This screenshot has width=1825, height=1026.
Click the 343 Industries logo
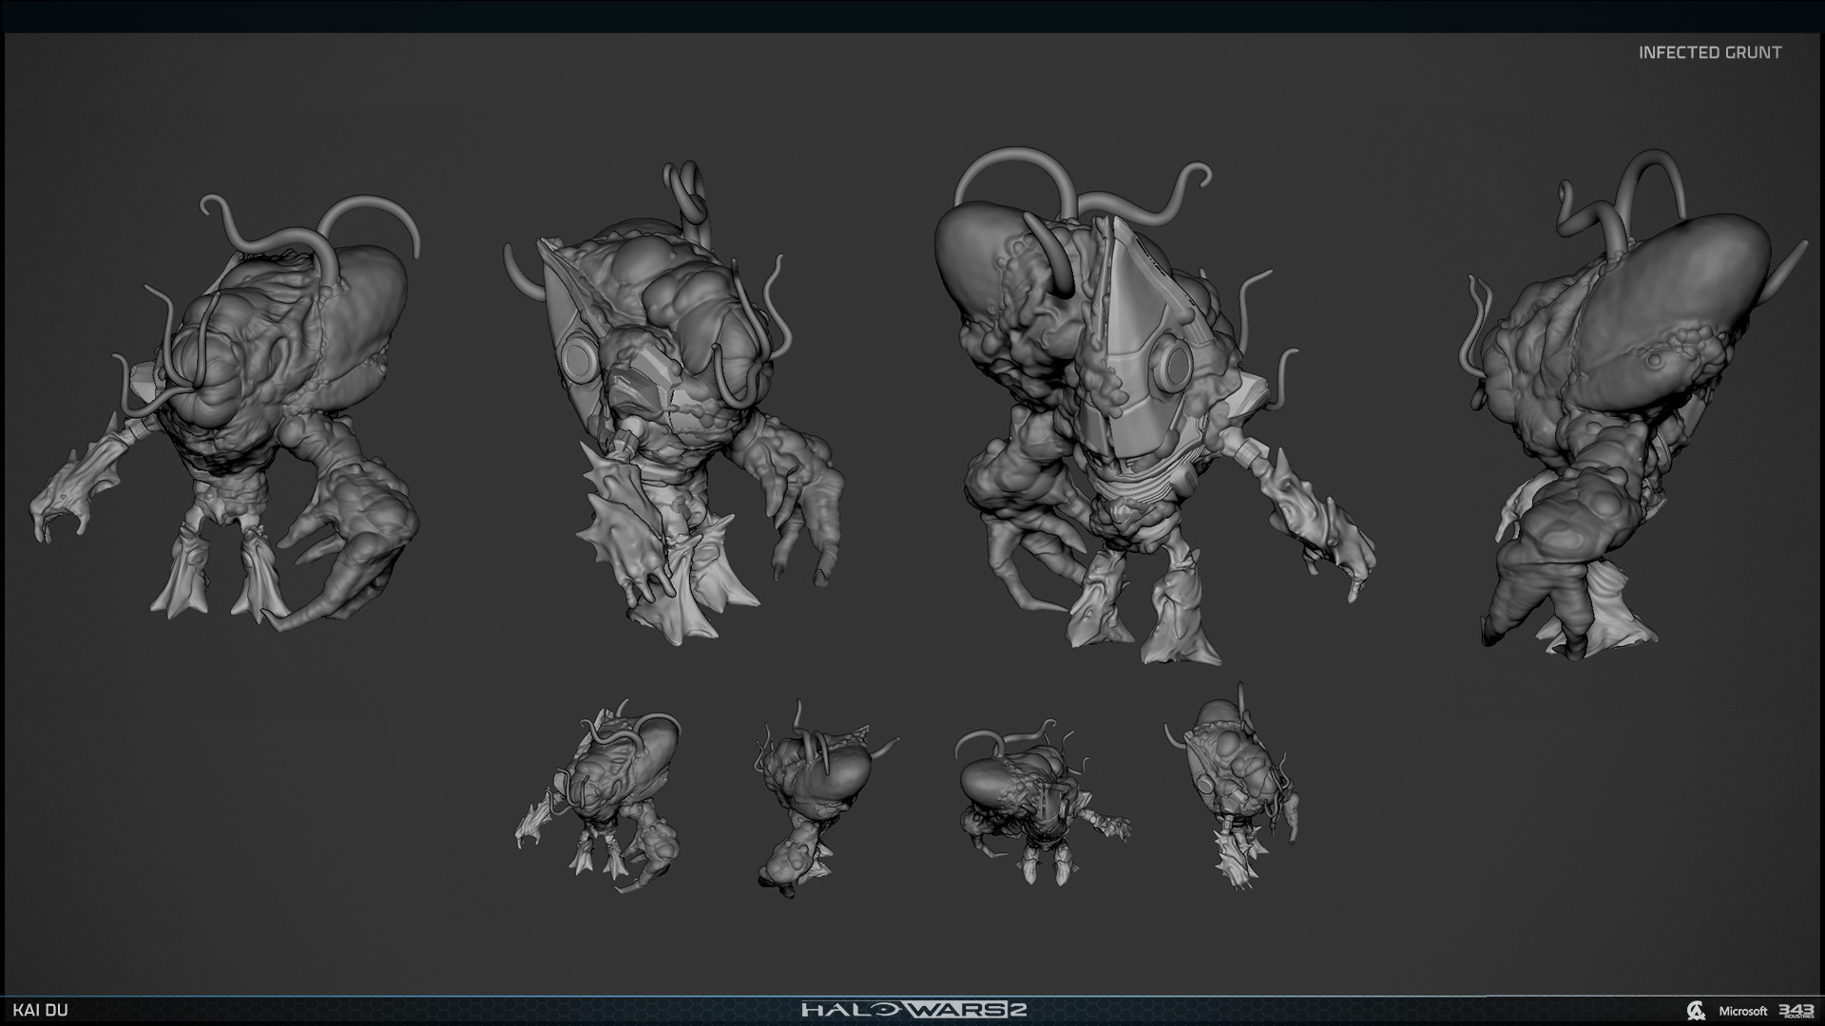(x=1796, y=1011)
